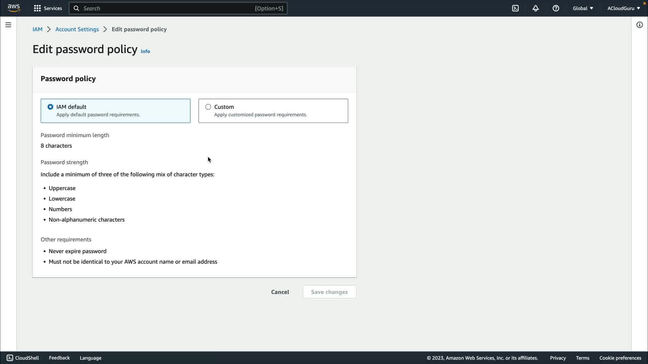
Task: Open the info panel circle icon
Action: coord(640,25)
